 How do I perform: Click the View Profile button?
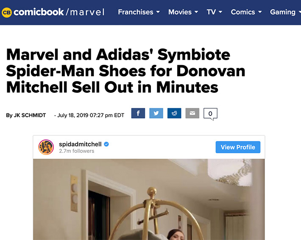tap(238, 147)
